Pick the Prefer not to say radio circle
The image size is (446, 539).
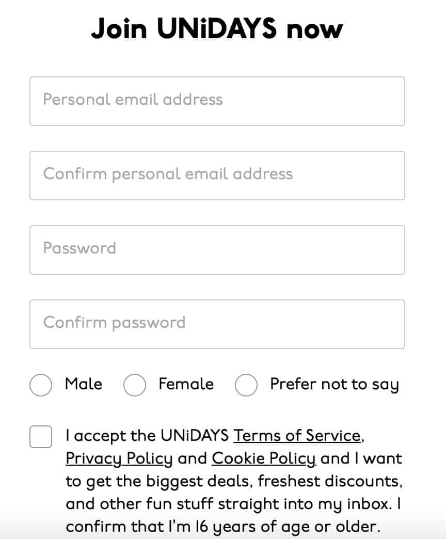click(246, 385)
